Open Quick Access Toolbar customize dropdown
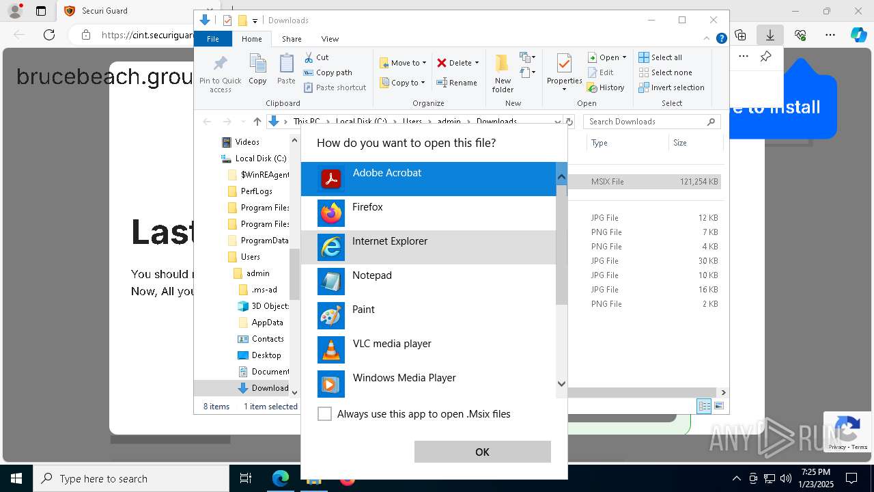Viewport: 874px width, 492px height. [255, 20]
